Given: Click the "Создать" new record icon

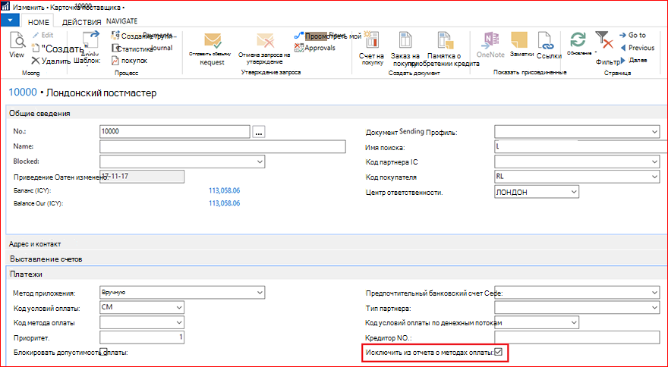Looking at the screenshot, I should pos(36,48).
